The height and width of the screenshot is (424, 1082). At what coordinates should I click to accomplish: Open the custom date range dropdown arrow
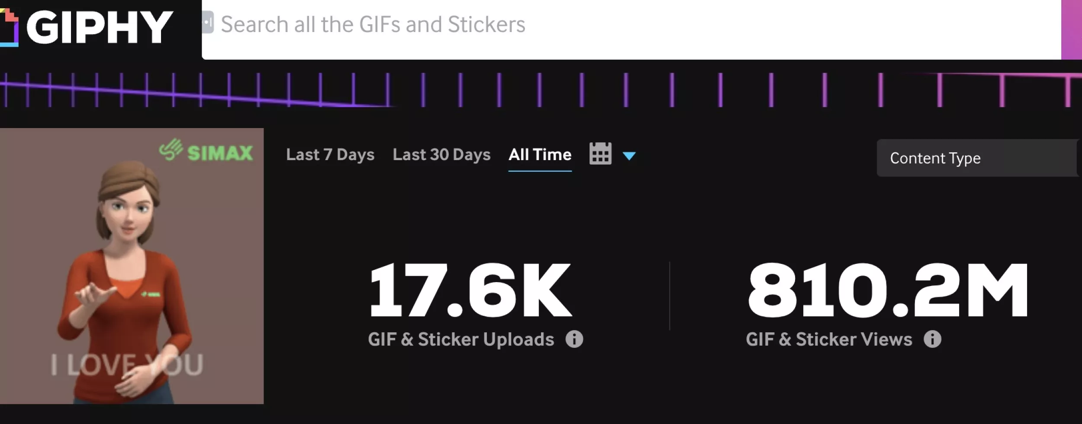pos(630,156)
